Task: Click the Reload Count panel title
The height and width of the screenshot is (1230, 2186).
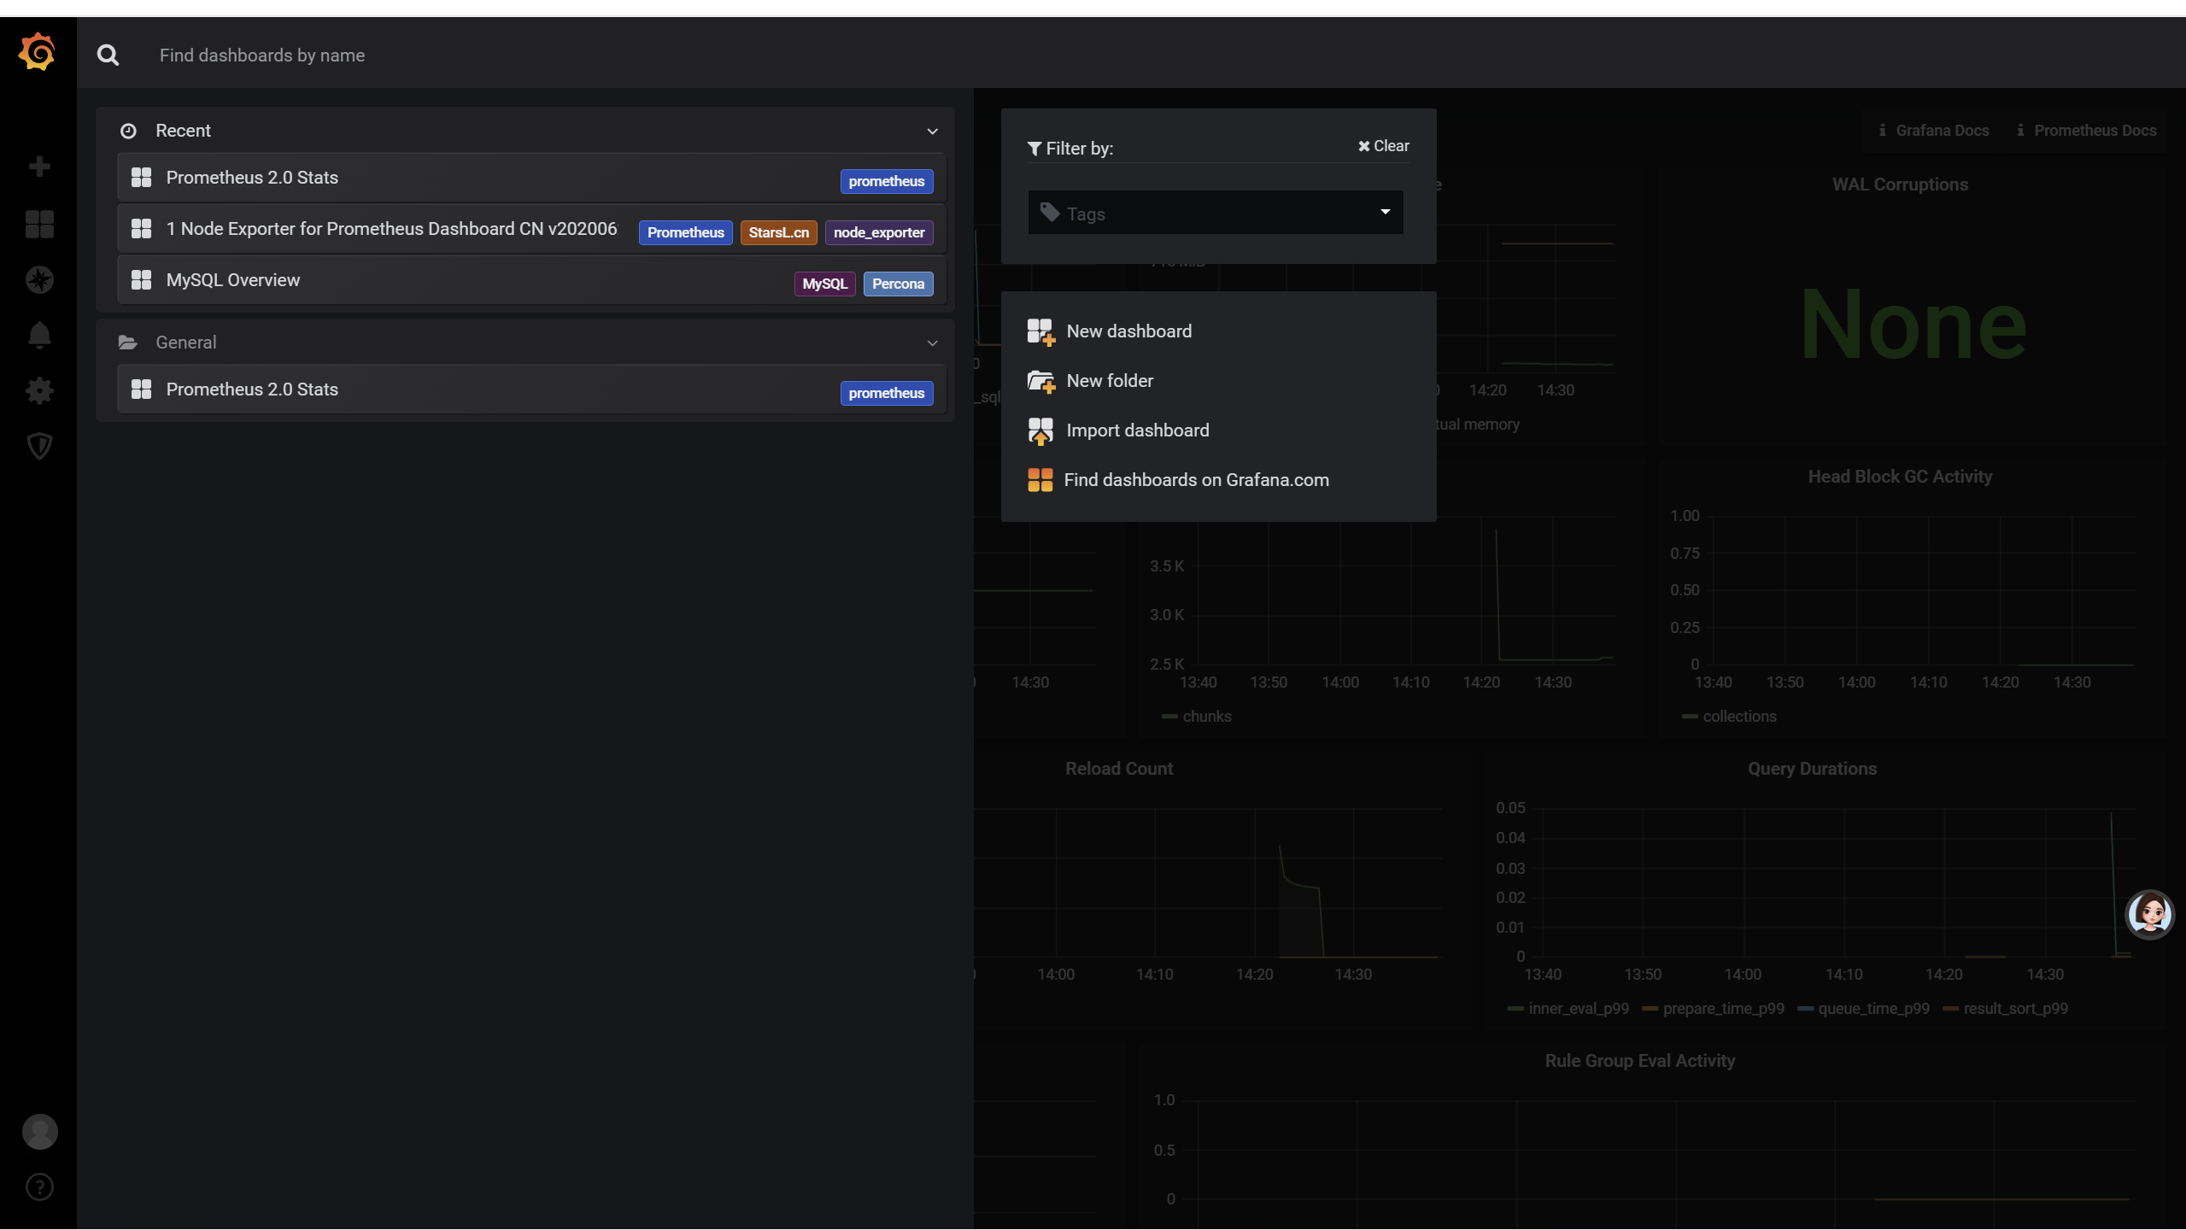Action: [x=1119, y=769]
